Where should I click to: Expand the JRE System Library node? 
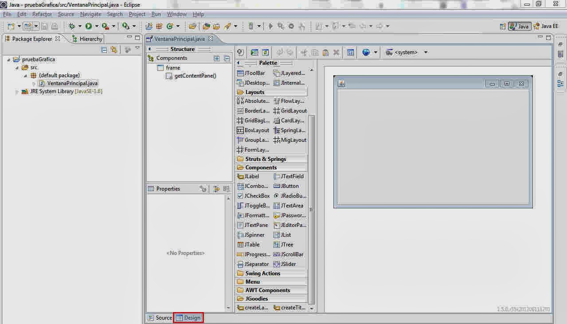[17, 92]
